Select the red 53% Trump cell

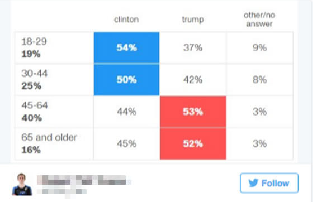click(x=193, y=112)
